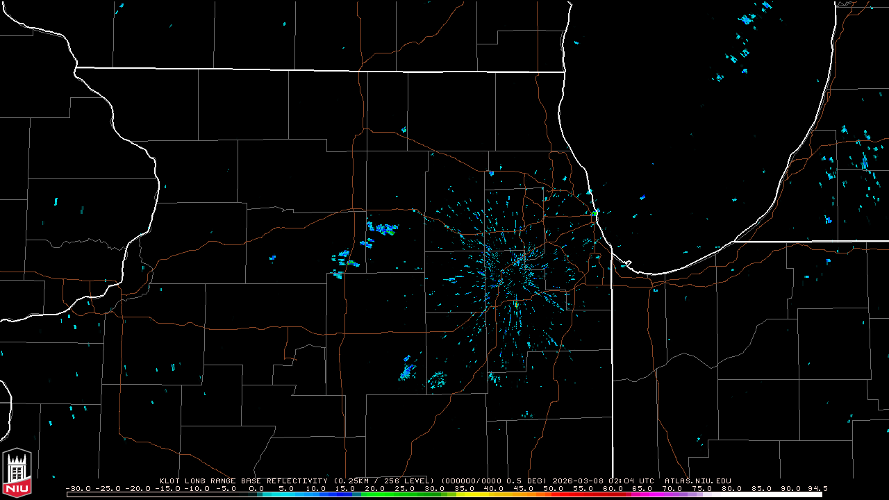Click the '40.0' scale label
Image resolution: width=889 pixels, height=500 pixels.
click(x=494, y=489)
